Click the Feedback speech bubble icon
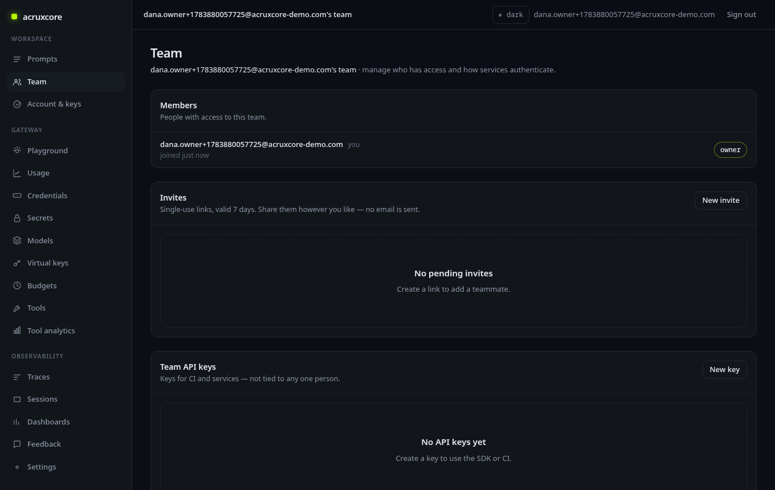The image size is (775, 490). [17, 444]
